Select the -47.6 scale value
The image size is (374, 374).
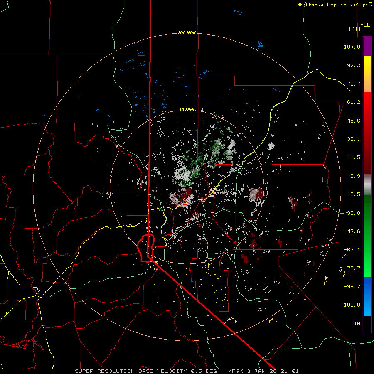(352, 231)
